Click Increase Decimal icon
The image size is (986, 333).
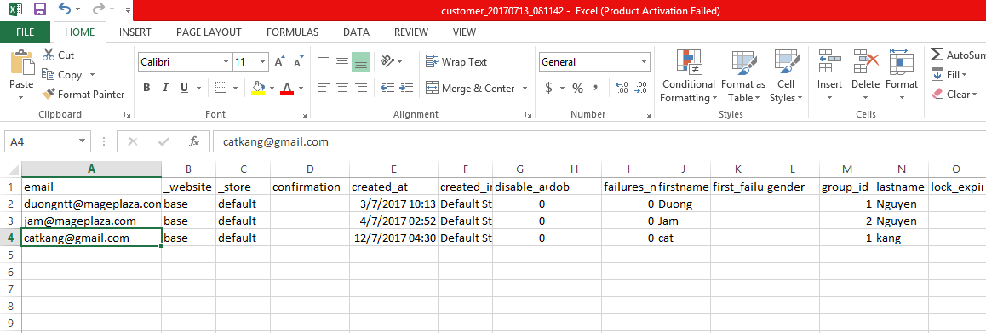click(x=622, y=88)
